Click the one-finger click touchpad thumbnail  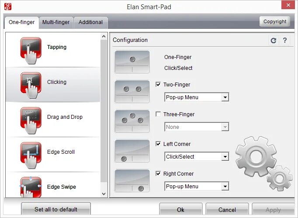[x=132, y=62]
